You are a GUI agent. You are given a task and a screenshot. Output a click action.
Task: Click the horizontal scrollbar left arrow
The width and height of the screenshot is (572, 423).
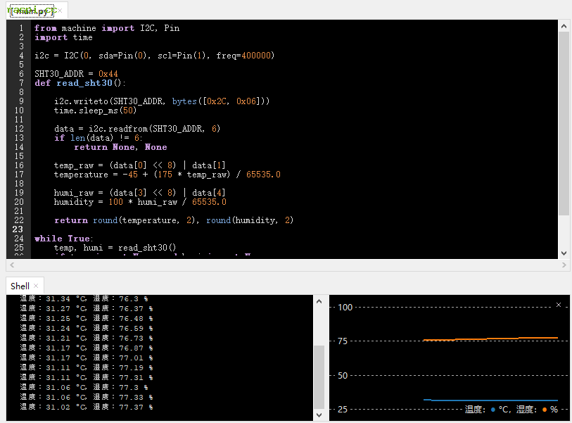coord(12,265)
